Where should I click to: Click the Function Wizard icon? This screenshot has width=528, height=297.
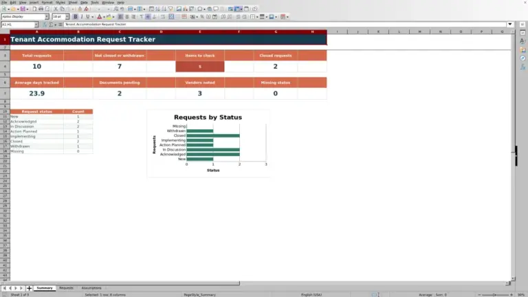45,24
